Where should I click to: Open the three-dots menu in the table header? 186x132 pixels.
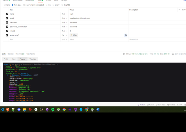(179, 10)
